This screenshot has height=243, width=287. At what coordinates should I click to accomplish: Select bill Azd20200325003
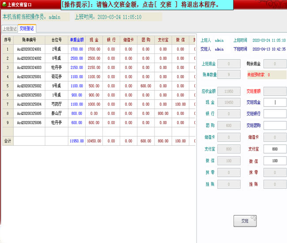tap(29, 95)
